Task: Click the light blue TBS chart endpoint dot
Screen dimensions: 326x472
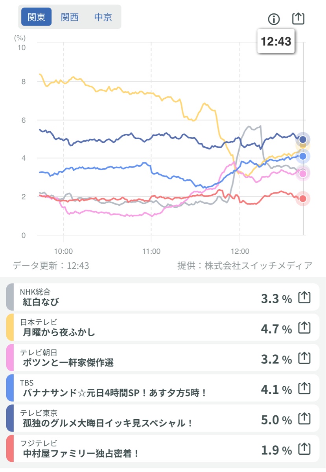Action: (x=303, y=157)
